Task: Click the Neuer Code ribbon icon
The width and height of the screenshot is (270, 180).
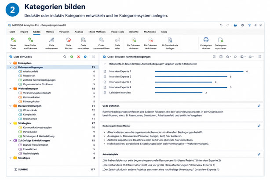Action: click(13, 40)
